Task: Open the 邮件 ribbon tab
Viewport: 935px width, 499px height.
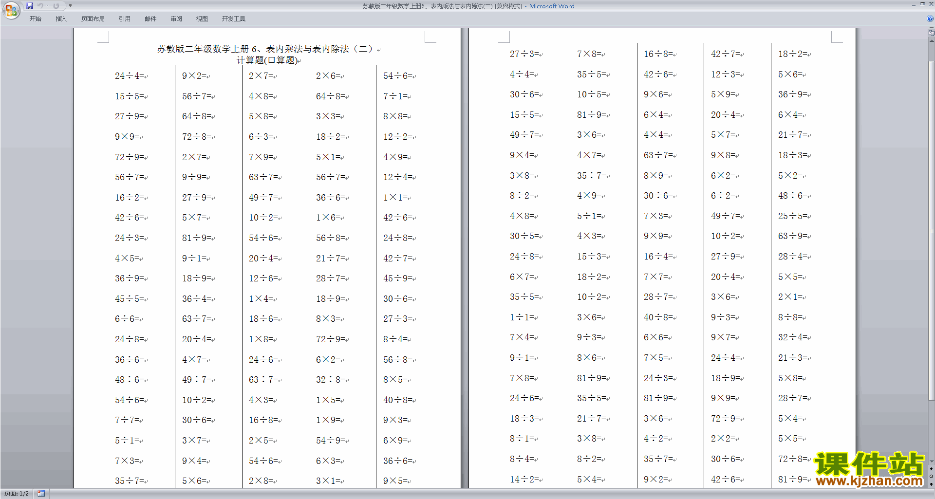Action: tap(150, 19)
